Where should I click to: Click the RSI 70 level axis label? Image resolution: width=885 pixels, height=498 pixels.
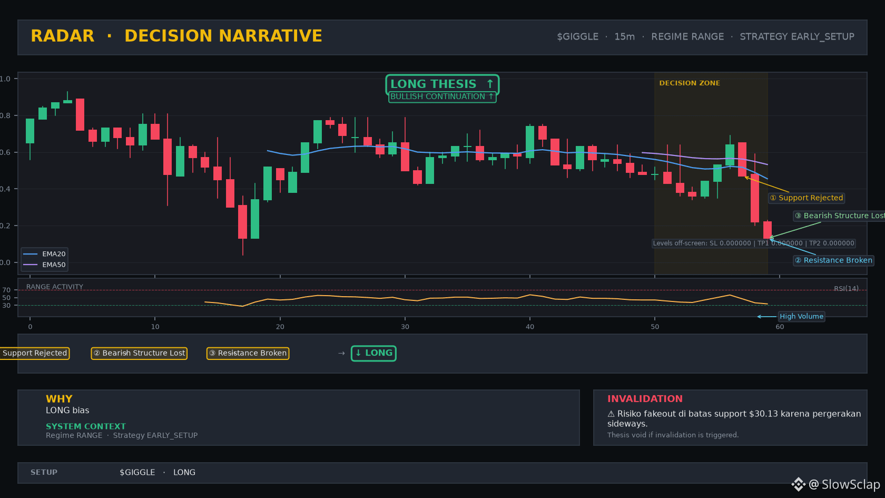pyautogui.click(x=6, y=290)
